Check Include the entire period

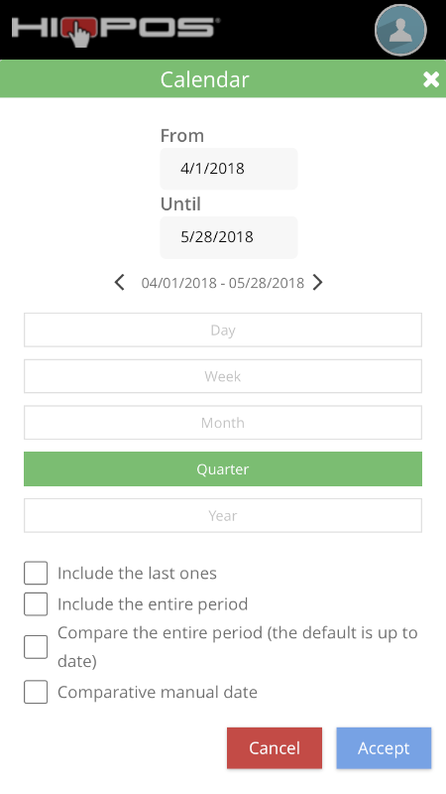pyautogui.click(x=36, y=604)
